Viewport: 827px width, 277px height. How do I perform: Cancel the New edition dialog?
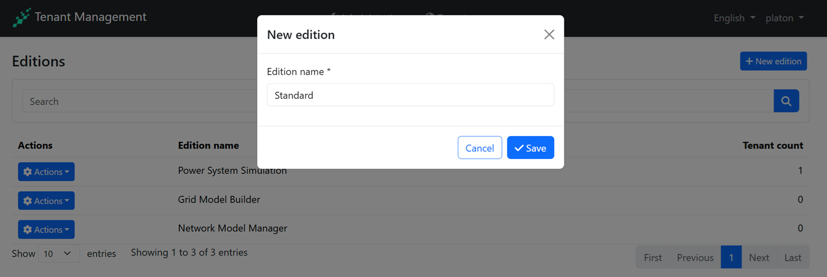coord(480,148)
